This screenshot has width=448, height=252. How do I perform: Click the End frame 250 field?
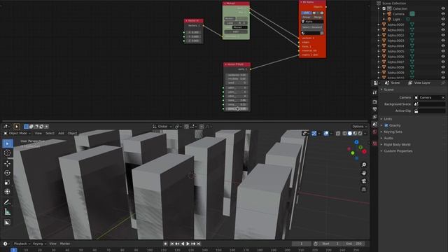pos(354,244)
